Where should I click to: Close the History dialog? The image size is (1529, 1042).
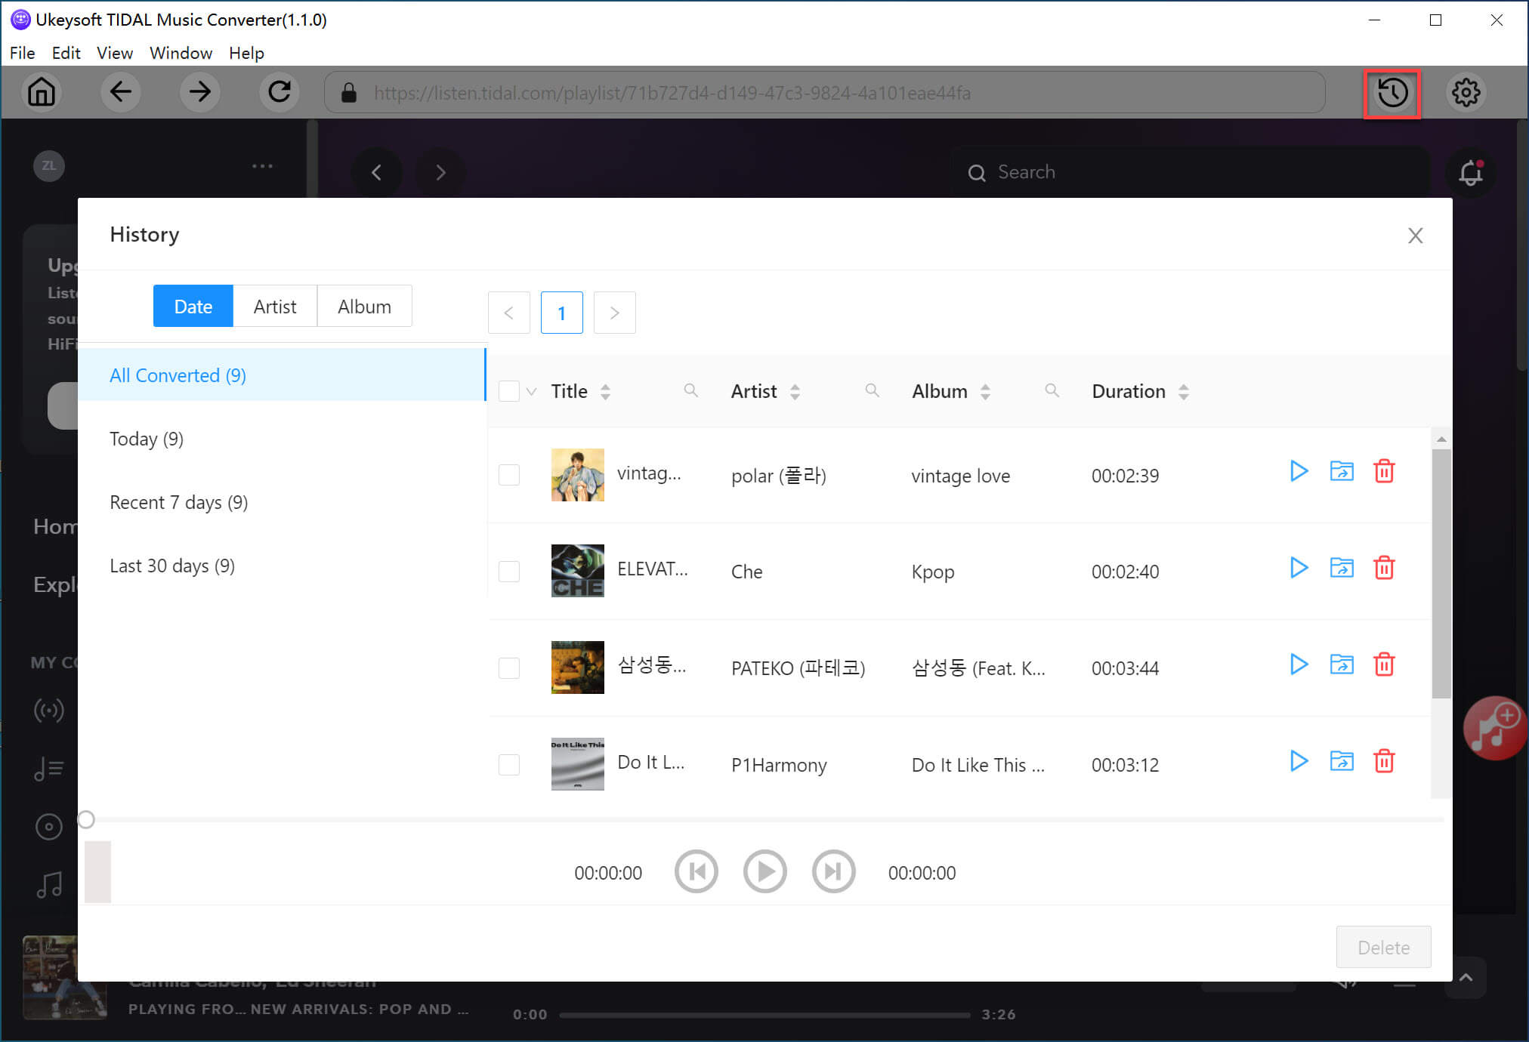pyautogui.click(x=1416, y=236)
